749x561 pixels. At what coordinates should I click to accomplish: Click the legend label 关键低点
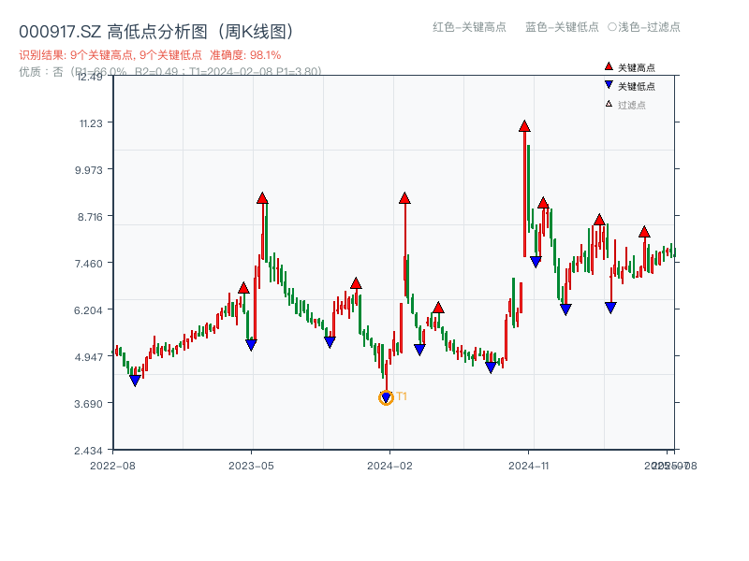(637, 86)
